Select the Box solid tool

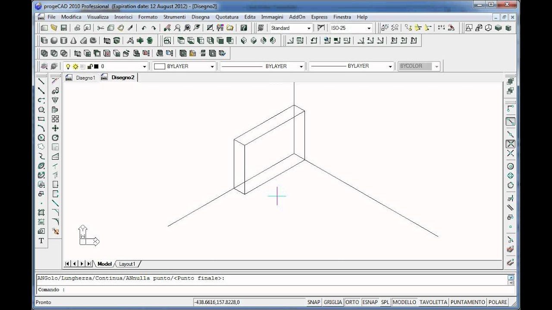(44, 40)
